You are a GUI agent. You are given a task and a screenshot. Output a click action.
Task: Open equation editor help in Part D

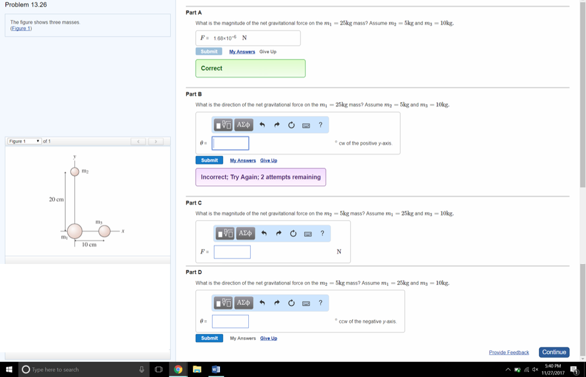tap(320, 302)
